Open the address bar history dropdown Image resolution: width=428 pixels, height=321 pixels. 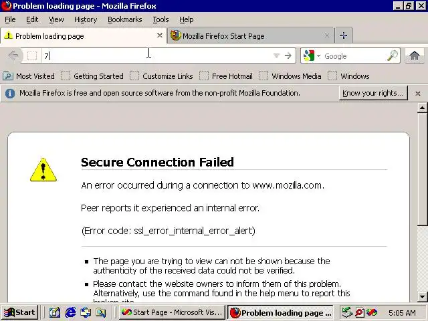tap(276, 56)
